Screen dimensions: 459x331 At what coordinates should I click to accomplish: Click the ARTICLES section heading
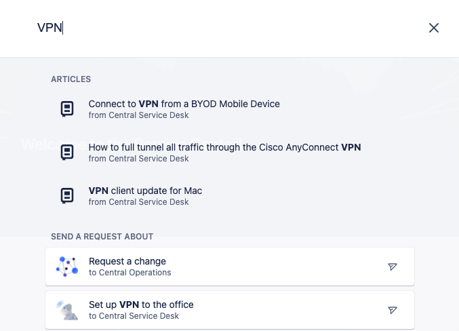click(71, 79)
